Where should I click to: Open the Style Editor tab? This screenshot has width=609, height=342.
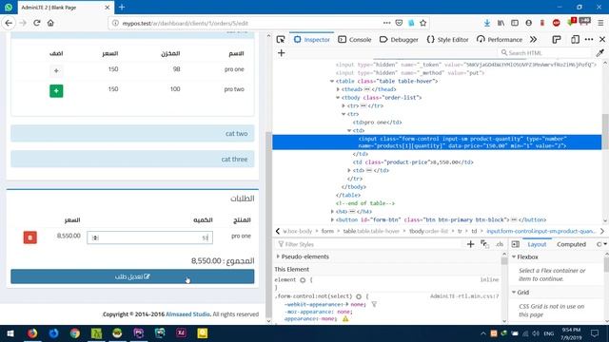(447, 40)
